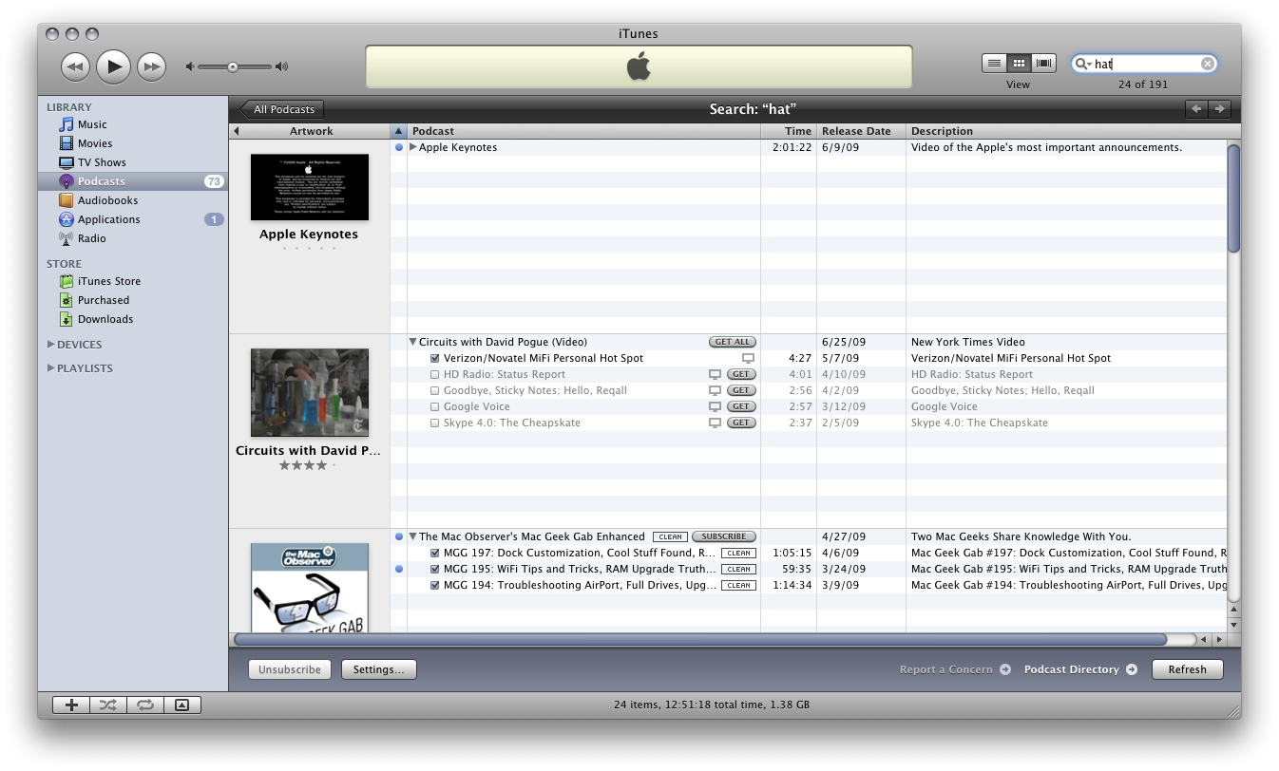The width and height of the screenshot is (1279, 771).
Task: Skip ahead with the fast-forward button
Action: click(x=151, y=66)
